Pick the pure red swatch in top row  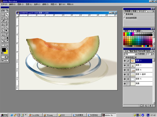coord(124,33)
